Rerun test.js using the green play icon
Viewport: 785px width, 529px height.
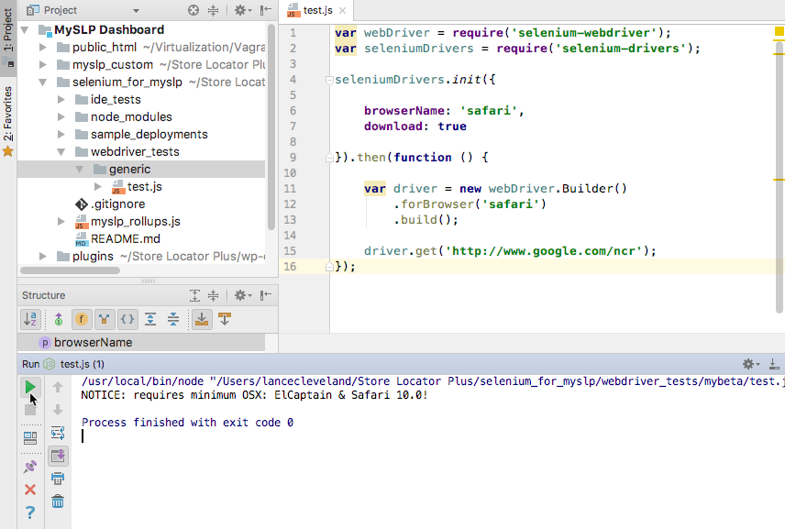[x=29, y=387]
